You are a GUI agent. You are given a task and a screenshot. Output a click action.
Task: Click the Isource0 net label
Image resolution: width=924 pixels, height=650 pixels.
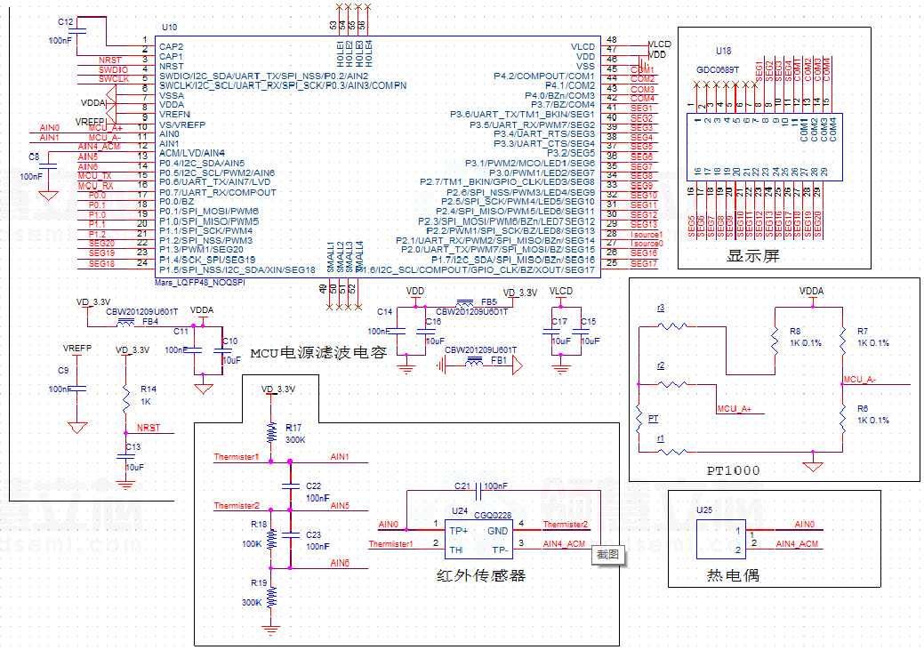647,244
